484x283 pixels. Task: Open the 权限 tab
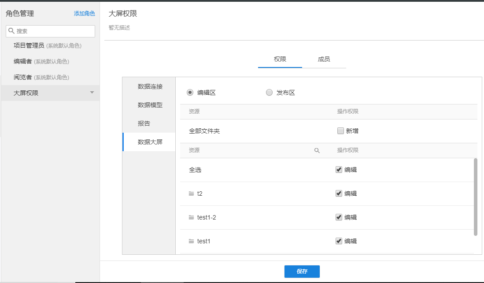280,59
